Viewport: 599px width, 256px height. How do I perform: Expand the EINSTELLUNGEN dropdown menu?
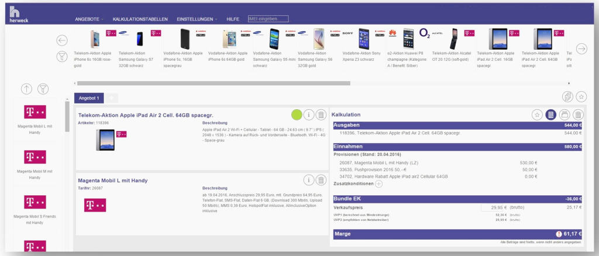(197, 19)
